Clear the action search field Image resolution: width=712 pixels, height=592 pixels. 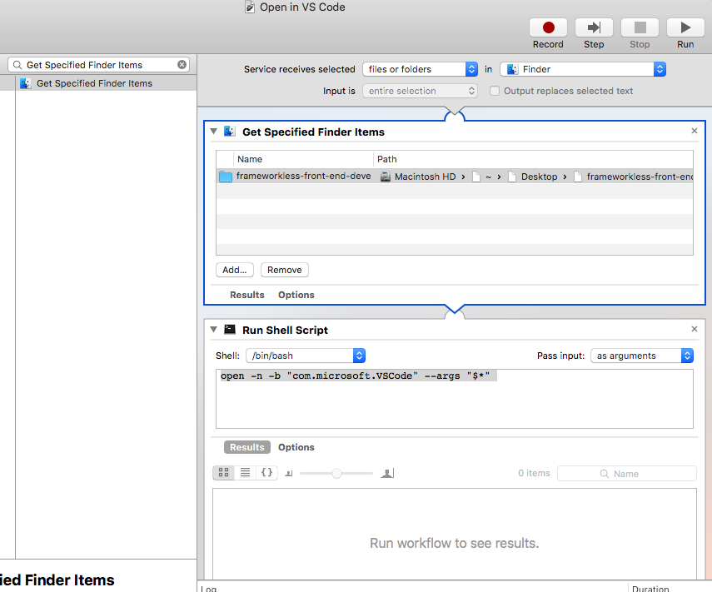pos(182,65)
